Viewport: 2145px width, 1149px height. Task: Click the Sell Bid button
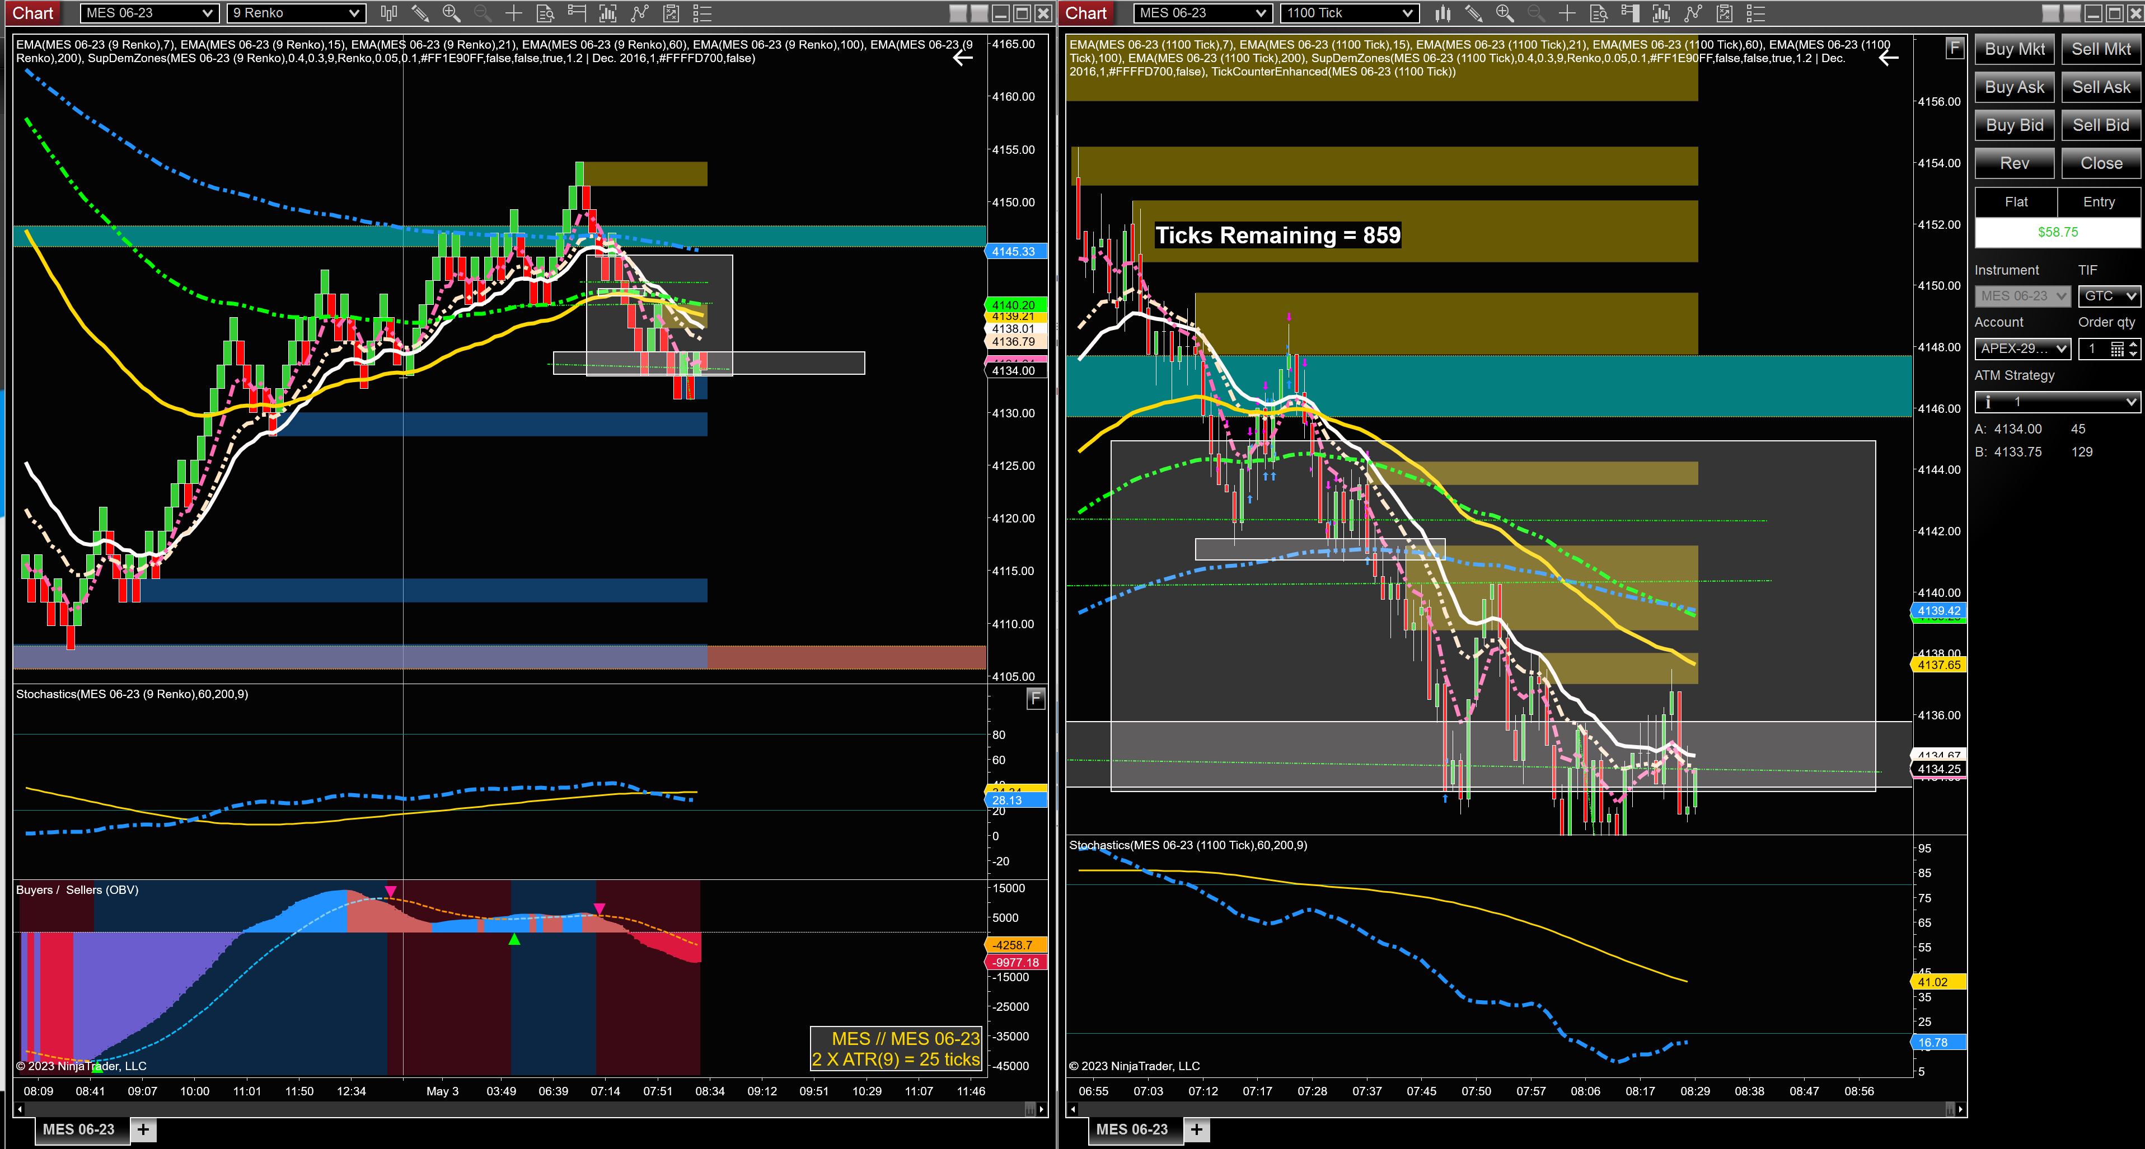click(x=2101, y=126)
